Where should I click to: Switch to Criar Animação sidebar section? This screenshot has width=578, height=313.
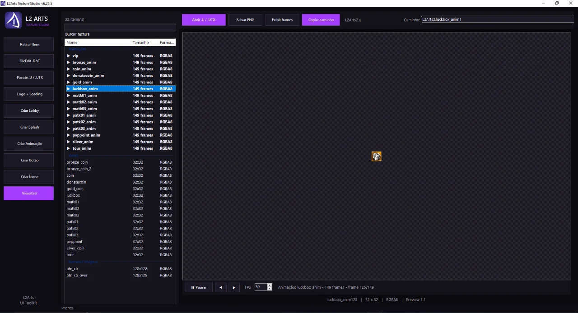[x=28, y=143]
